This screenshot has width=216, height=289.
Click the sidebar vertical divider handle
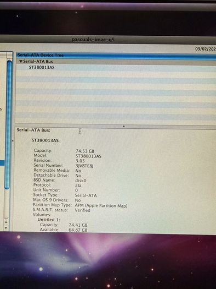[x=13, y=141]
